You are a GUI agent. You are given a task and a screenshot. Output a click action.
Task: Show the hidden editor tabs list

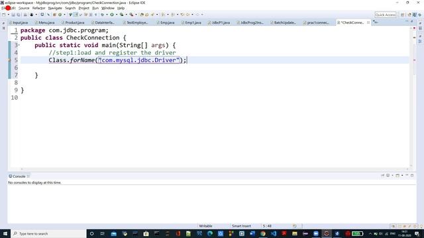376,22
